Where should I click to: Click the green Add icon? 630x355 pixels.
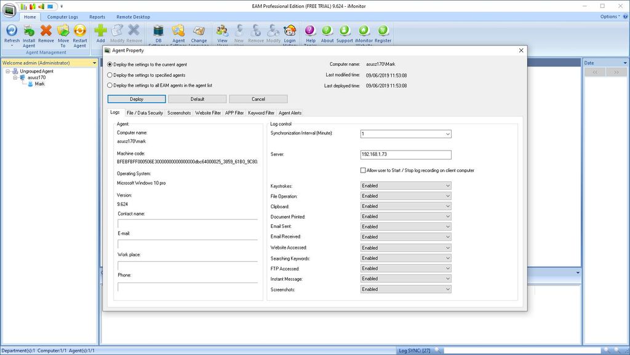pos(101,31)
